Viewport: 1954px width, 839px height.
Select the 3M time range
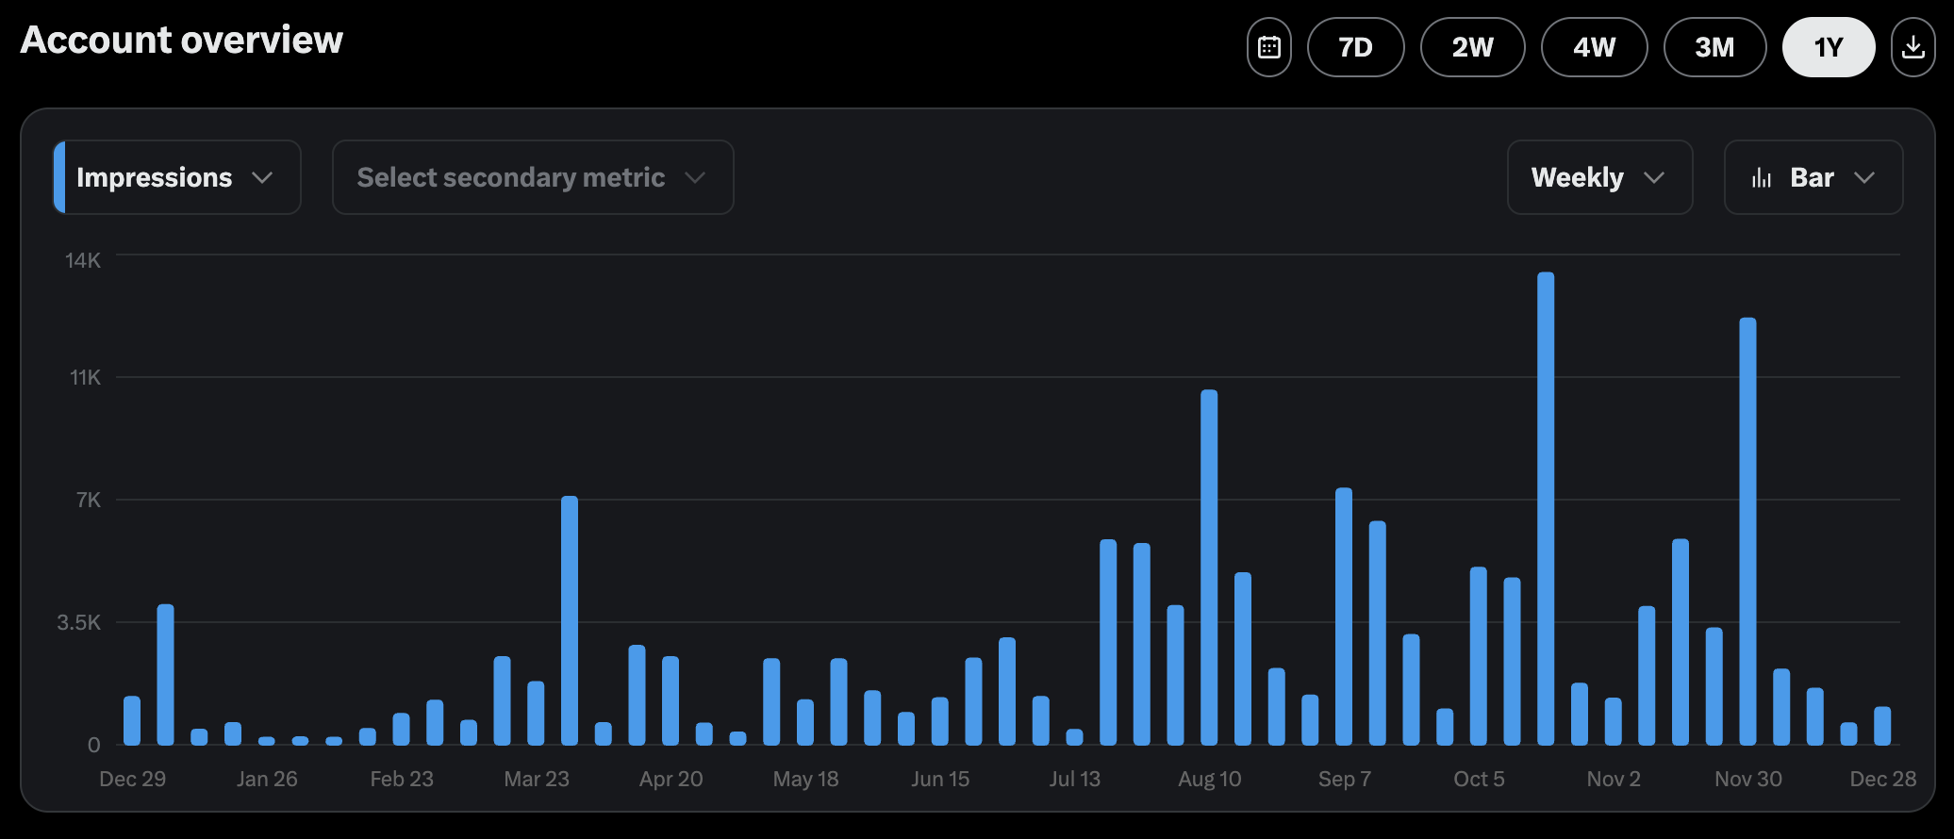click(1714, 47)
